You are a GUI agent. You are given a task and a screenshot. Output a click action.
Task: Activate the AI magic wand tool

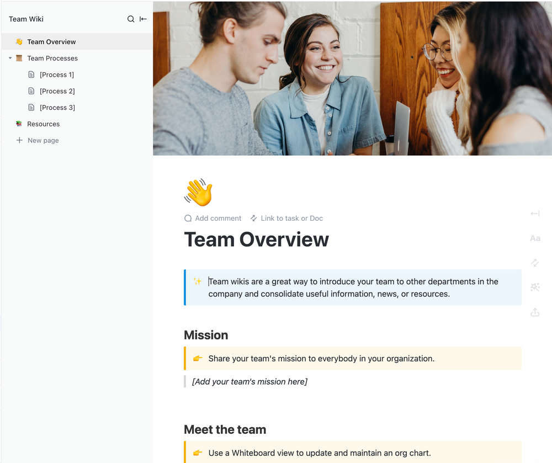click(x=534, y=287)
